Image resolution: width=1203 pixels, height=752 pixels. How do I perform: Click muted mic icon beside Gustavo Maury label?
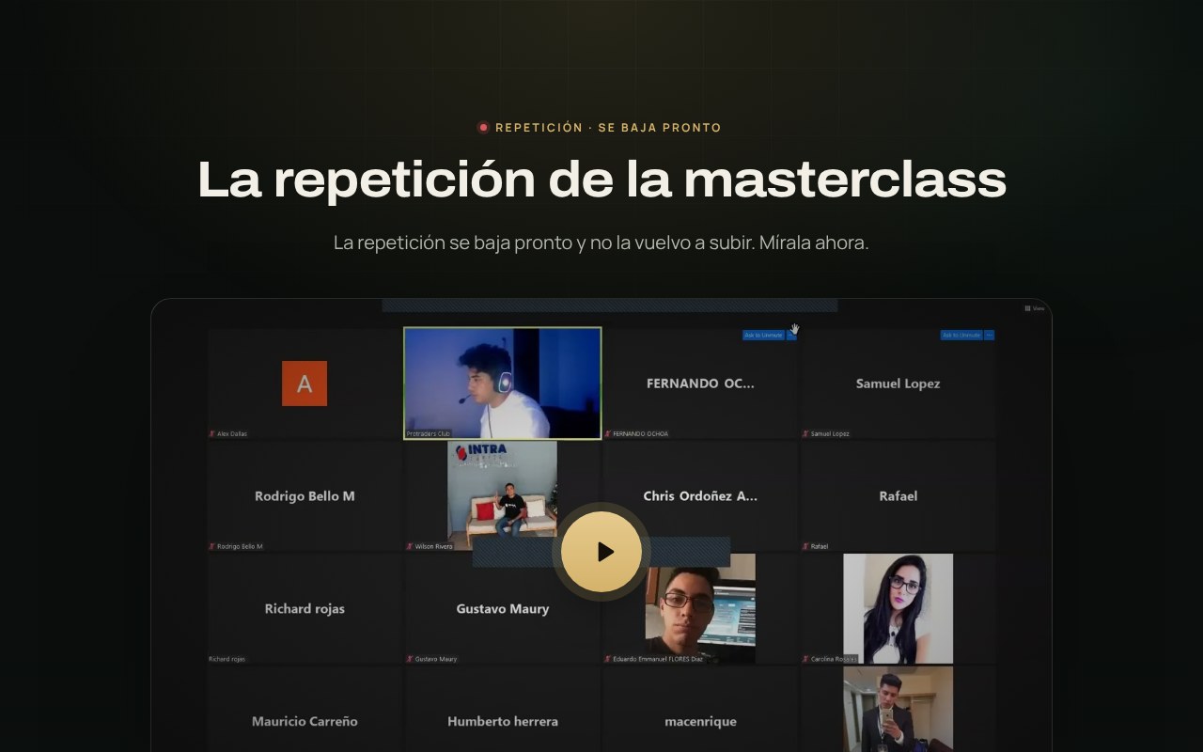pos(410,659)
